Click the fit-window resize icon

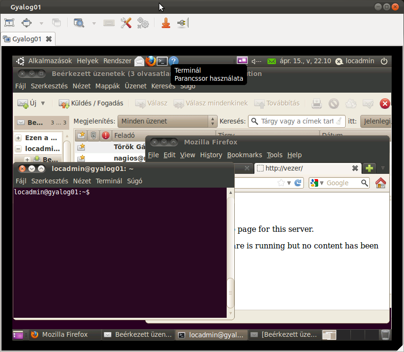coord(27,23)
